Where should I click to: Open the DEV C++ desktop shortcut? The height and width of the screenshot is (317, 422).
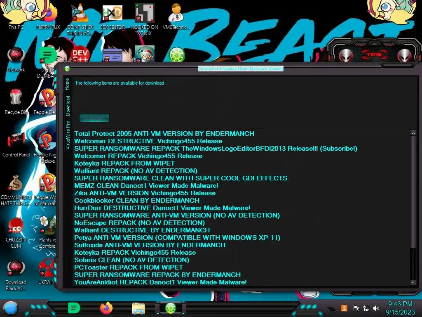(80, 54)
